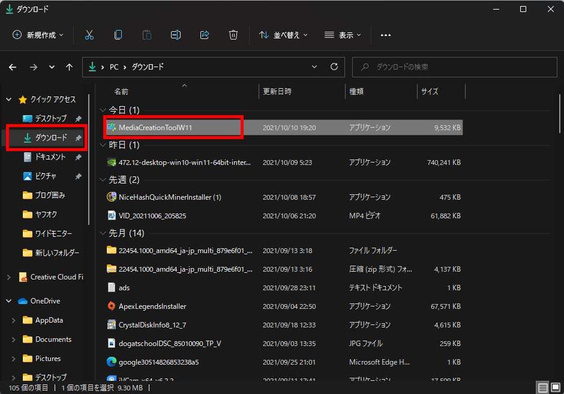The width and height of the screenshot is (564, 394).
Task: Open address bar history dropdown
Action: coord(314,67)
